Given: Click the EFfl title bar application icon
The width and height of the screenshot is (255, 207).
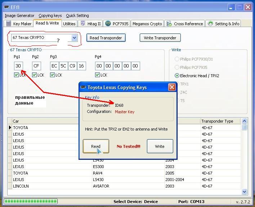Looking at the screenshot, I should 6,7.
